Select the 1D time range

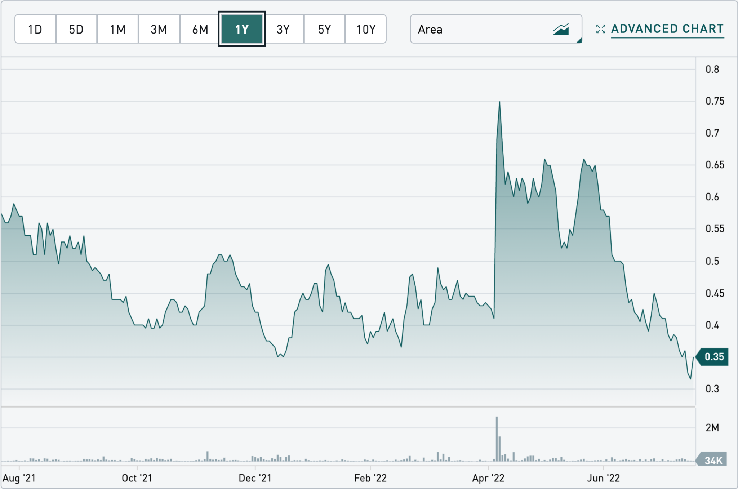(35, 29)
